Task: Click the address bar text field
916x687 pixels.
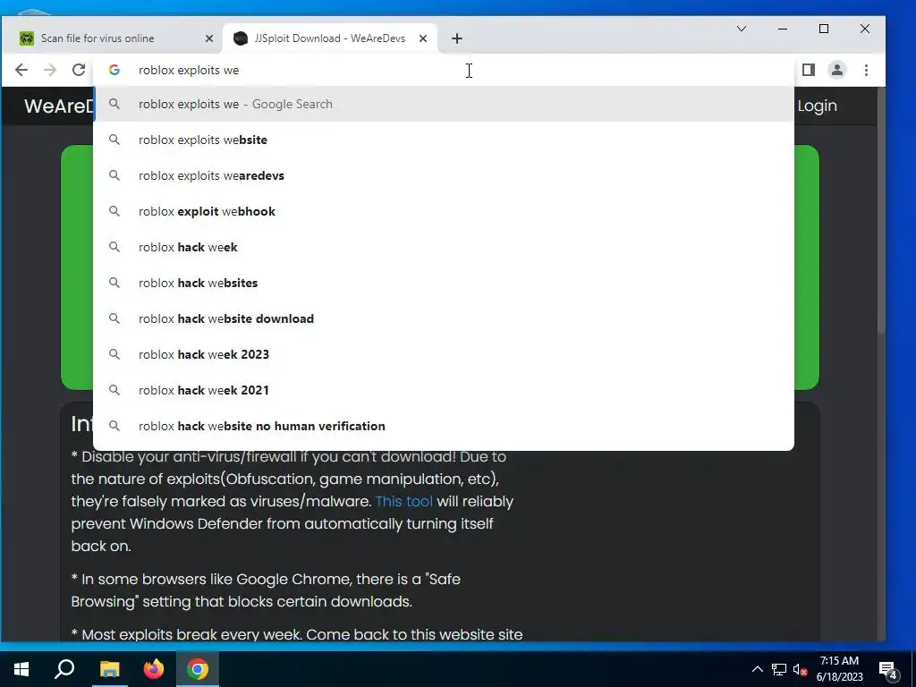Action: [x=444, y=70]
